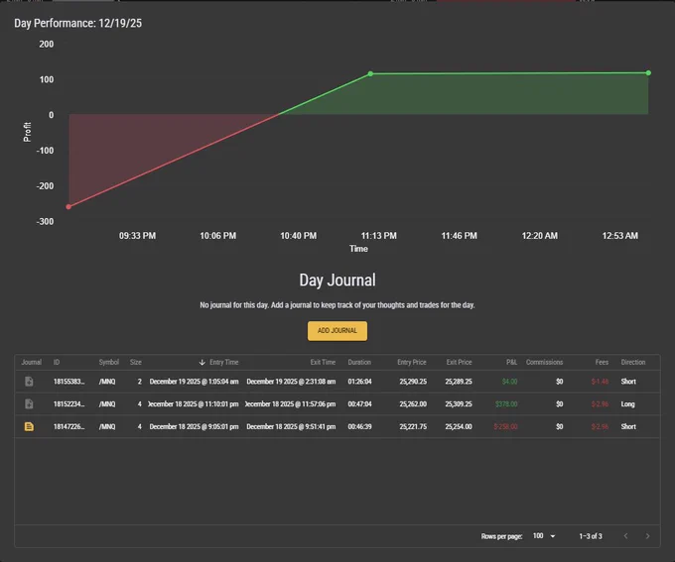
Task: Click the Journal column header
Action: point(32,362)
